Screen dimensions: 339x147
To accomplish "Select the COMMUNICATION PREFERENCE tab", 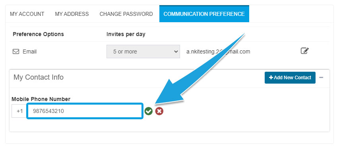I will point(204,14).
